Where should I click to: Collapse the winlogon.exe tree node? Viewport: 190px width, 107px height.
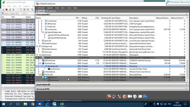pos(37,46)
